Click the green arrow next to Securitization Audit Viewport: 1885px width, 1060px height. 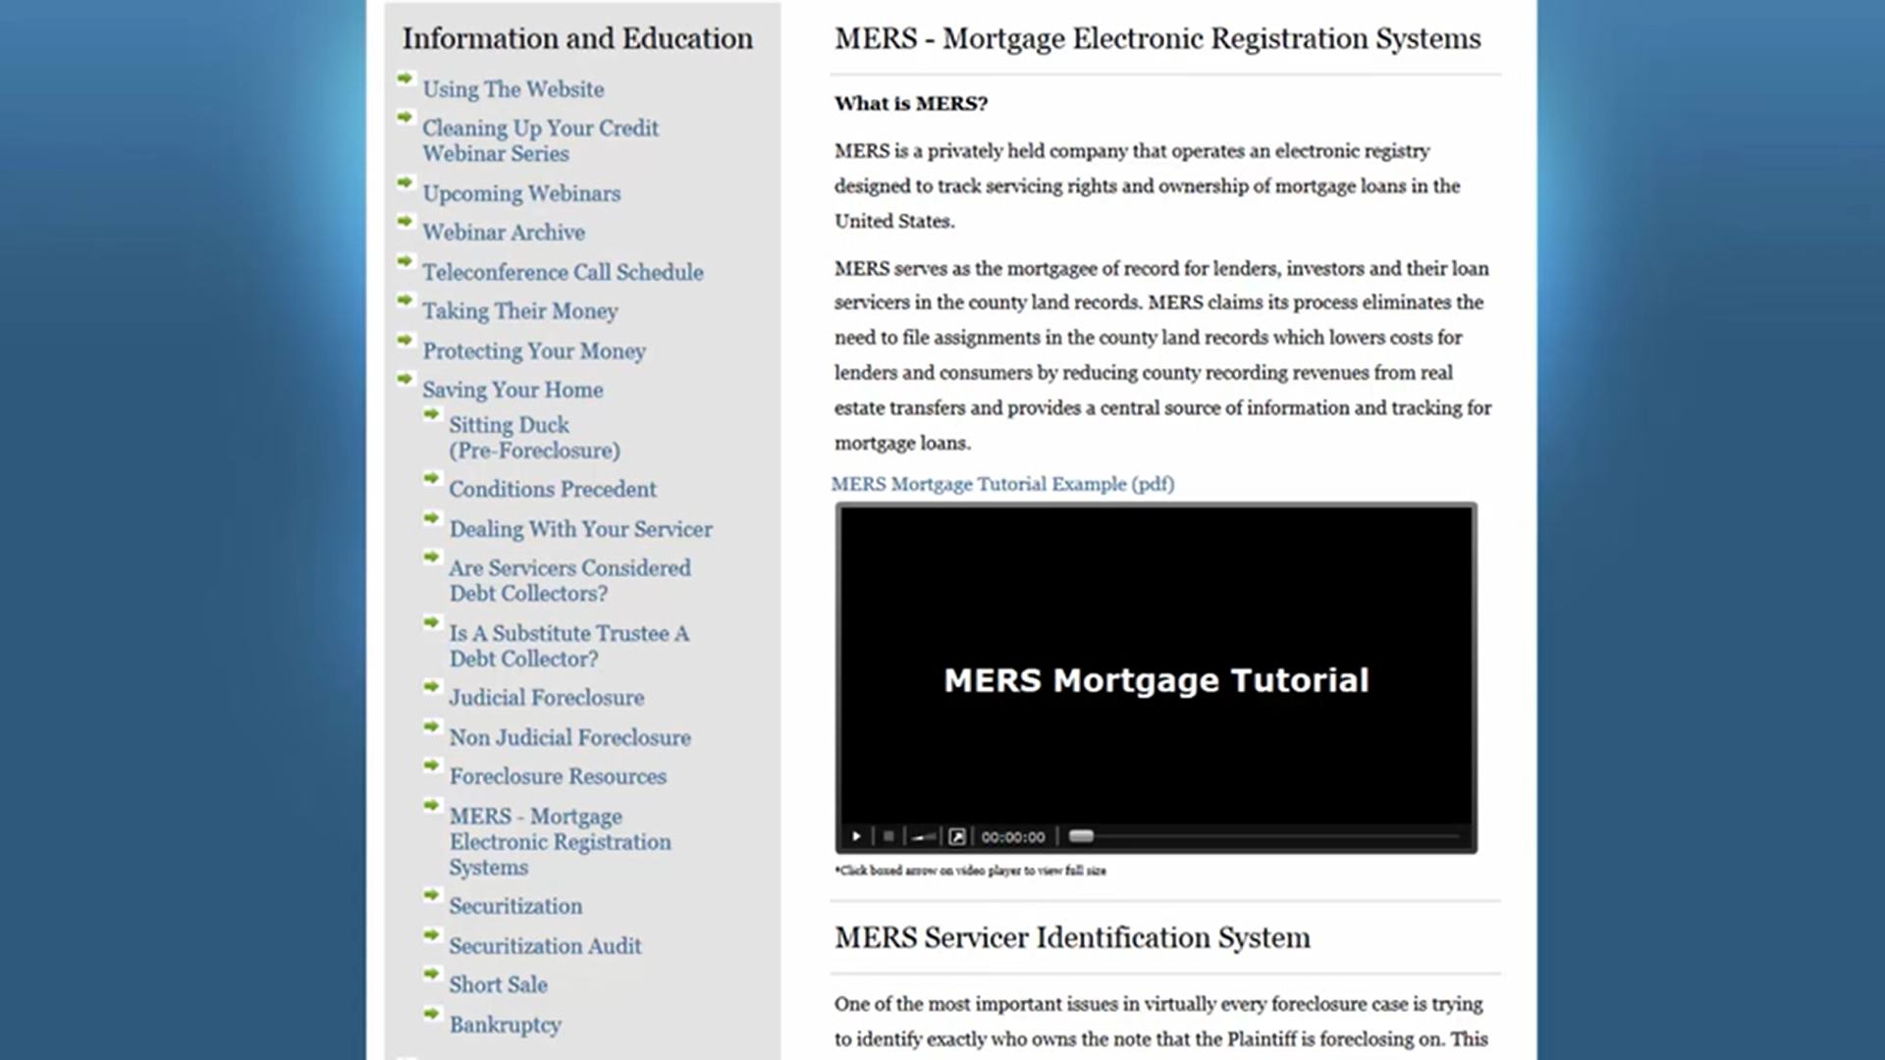[431, 934]
